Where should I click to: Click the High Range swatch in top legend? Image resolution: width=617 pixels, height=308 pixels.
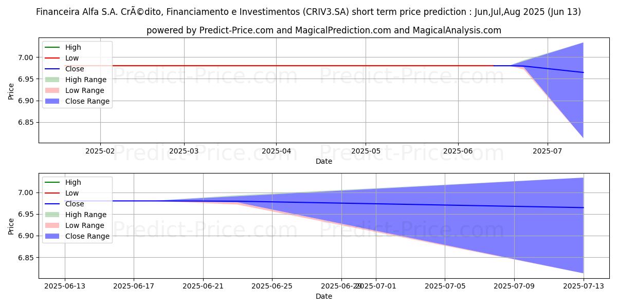click(x=53, y=80)
